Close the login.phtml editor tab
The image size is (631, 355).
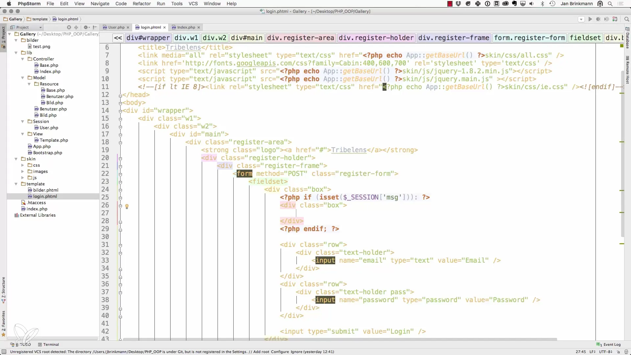pos(164,27)
